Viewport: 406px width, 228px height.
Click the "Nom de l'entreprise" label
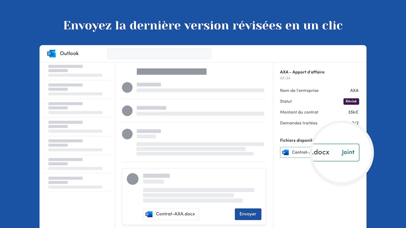coord(299,91)
